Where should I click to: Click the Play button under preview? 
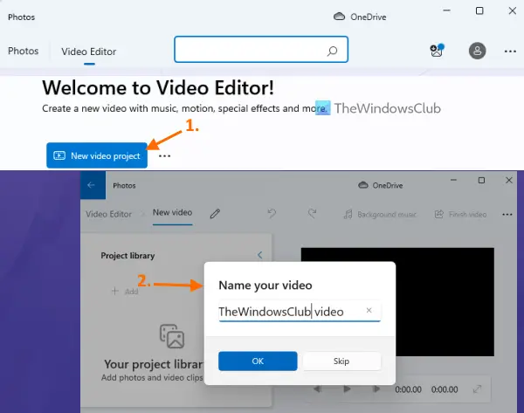point(347,389)
